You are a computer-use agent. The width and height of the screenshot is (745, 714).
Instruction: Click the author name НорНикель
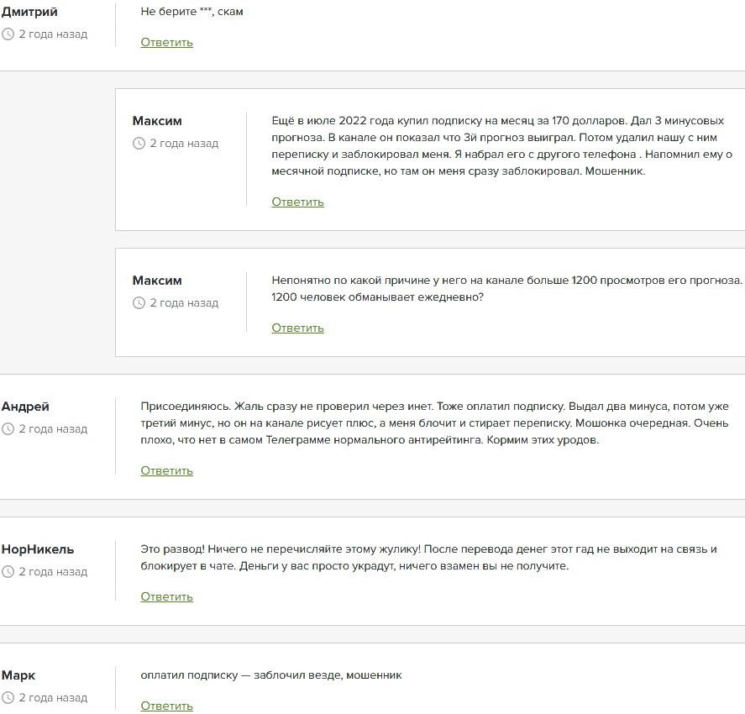(x=38, y=549)
